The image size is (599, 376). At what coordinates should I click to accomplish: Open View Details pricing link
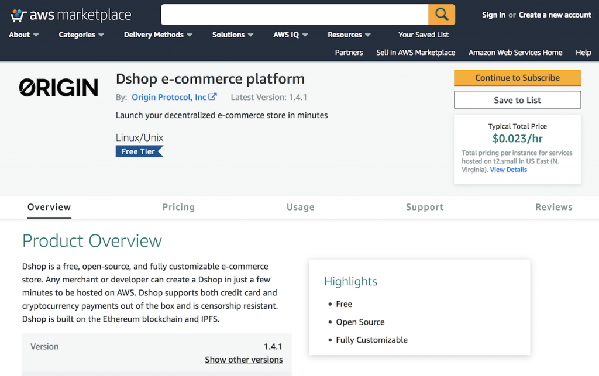tap(508, 170)
